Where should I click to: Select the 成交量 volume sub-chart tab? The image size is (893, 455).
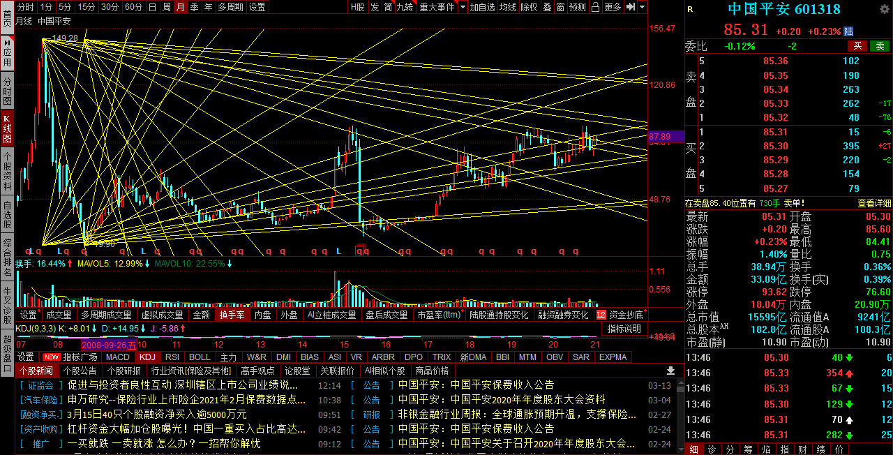59,315
